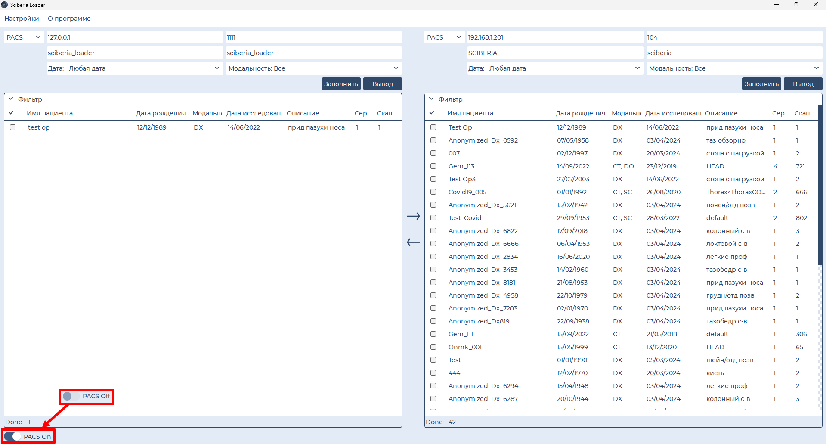
Task: Open the О программе menu
Action: pos(69,19)
